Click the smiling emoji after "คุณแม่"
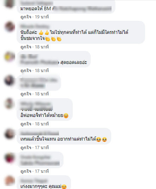 click(64, 187)
